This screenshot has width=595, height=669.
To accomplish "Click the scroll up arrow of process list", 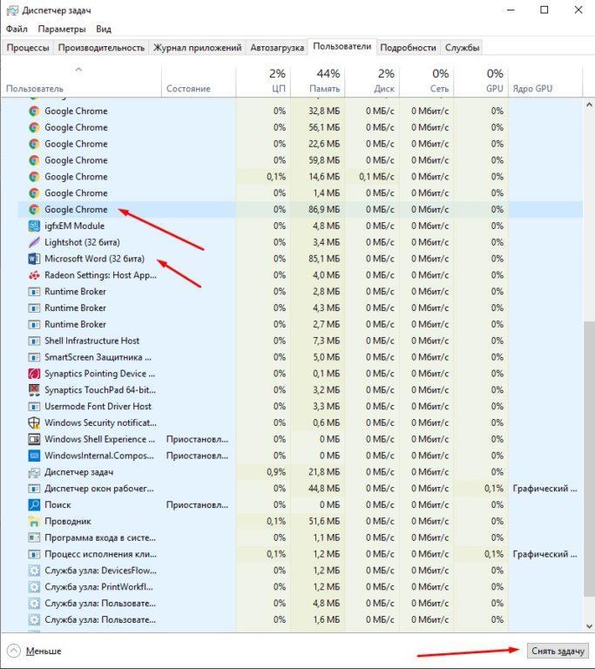I will coord(589,105).
